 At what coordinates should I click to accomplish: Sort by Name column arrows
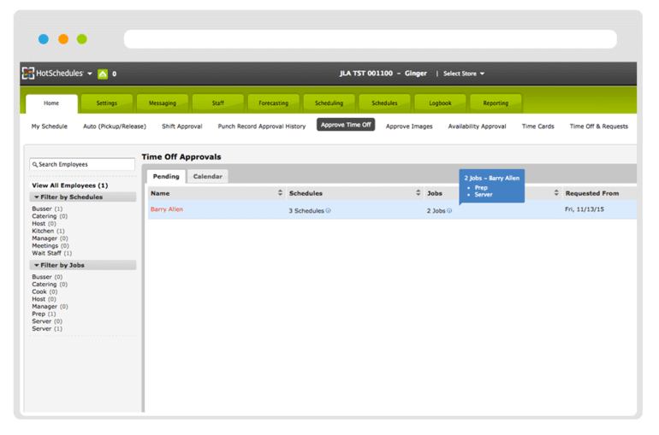[281, 192]
